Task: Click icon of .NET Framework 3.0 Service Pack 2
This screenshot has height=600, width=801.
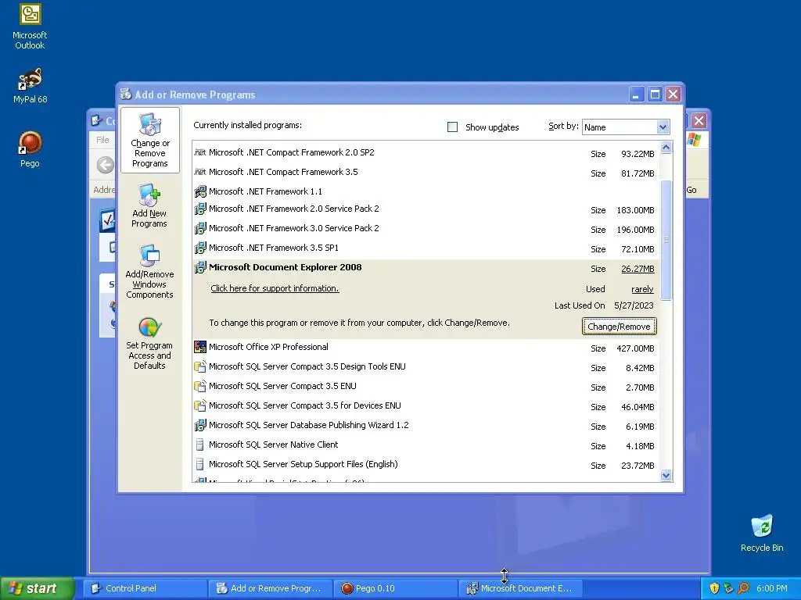Action: [200, 228]
